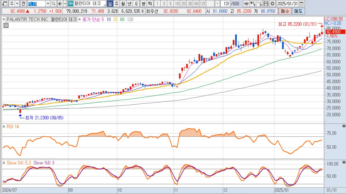Click the 전 button beside the ticker field
Screen dimensions: 346x194
point(24,4)
